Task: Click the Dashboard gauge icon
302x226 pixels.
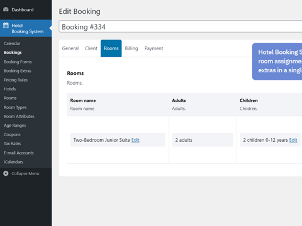Action: point(6,9)
